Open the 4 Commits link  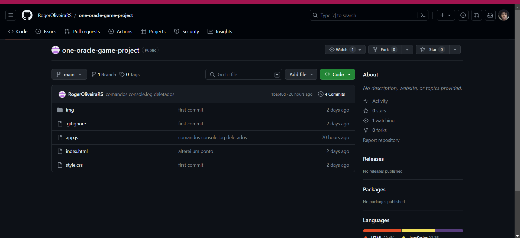[331, 94]
